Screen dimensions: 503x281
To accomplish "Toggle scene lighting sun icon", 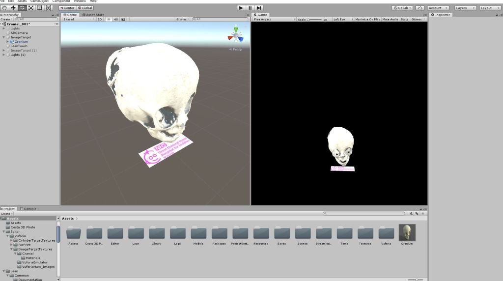I will pos(109,19).
